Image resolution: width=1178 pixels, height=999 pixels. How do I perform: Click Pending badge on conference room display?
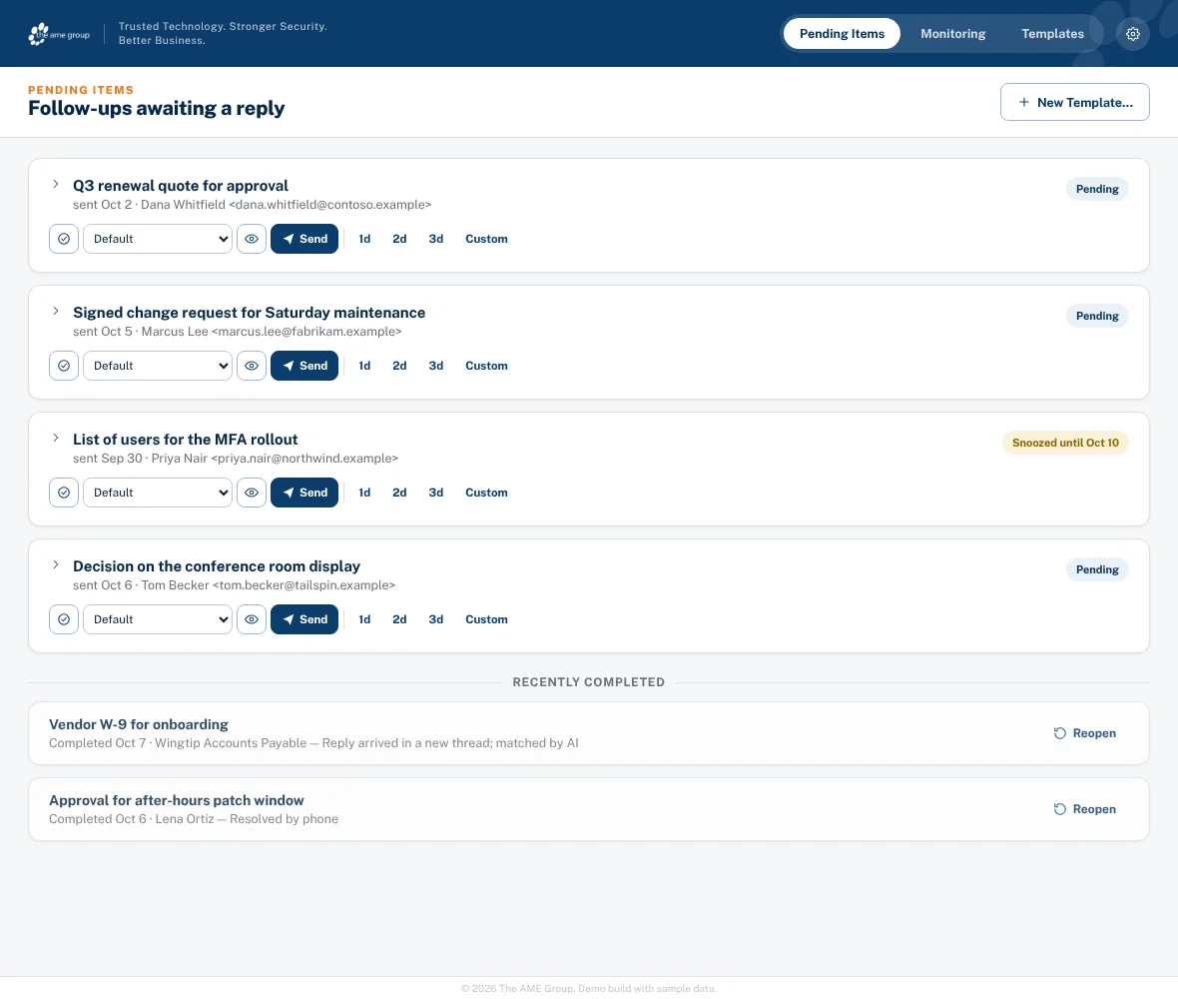(x=1097, y=569)
